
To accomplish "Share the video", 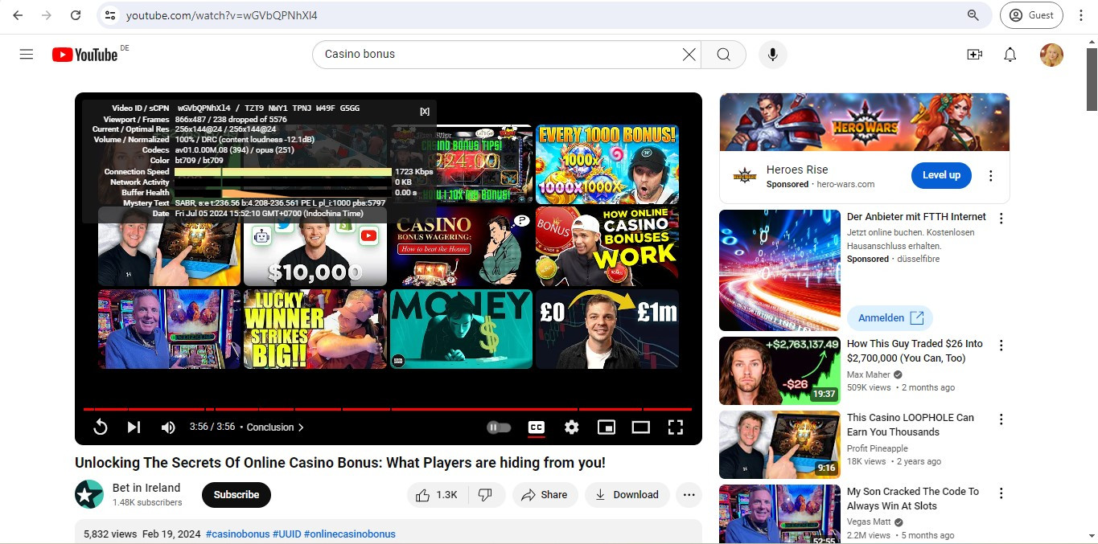I will pos(545,495).
